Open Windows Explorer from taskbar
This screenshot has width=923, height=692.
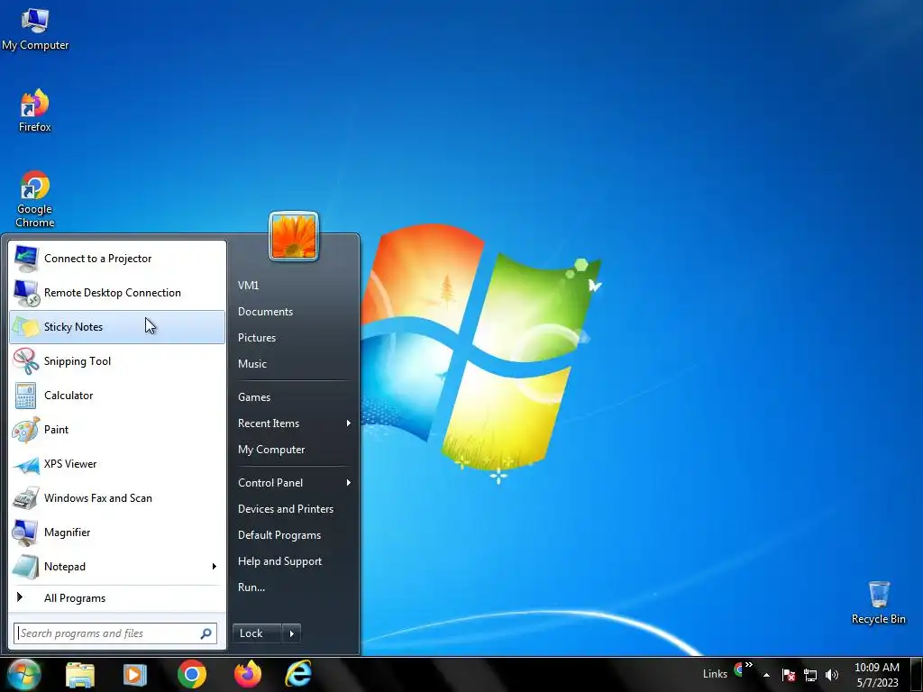[x=80, y=674]
